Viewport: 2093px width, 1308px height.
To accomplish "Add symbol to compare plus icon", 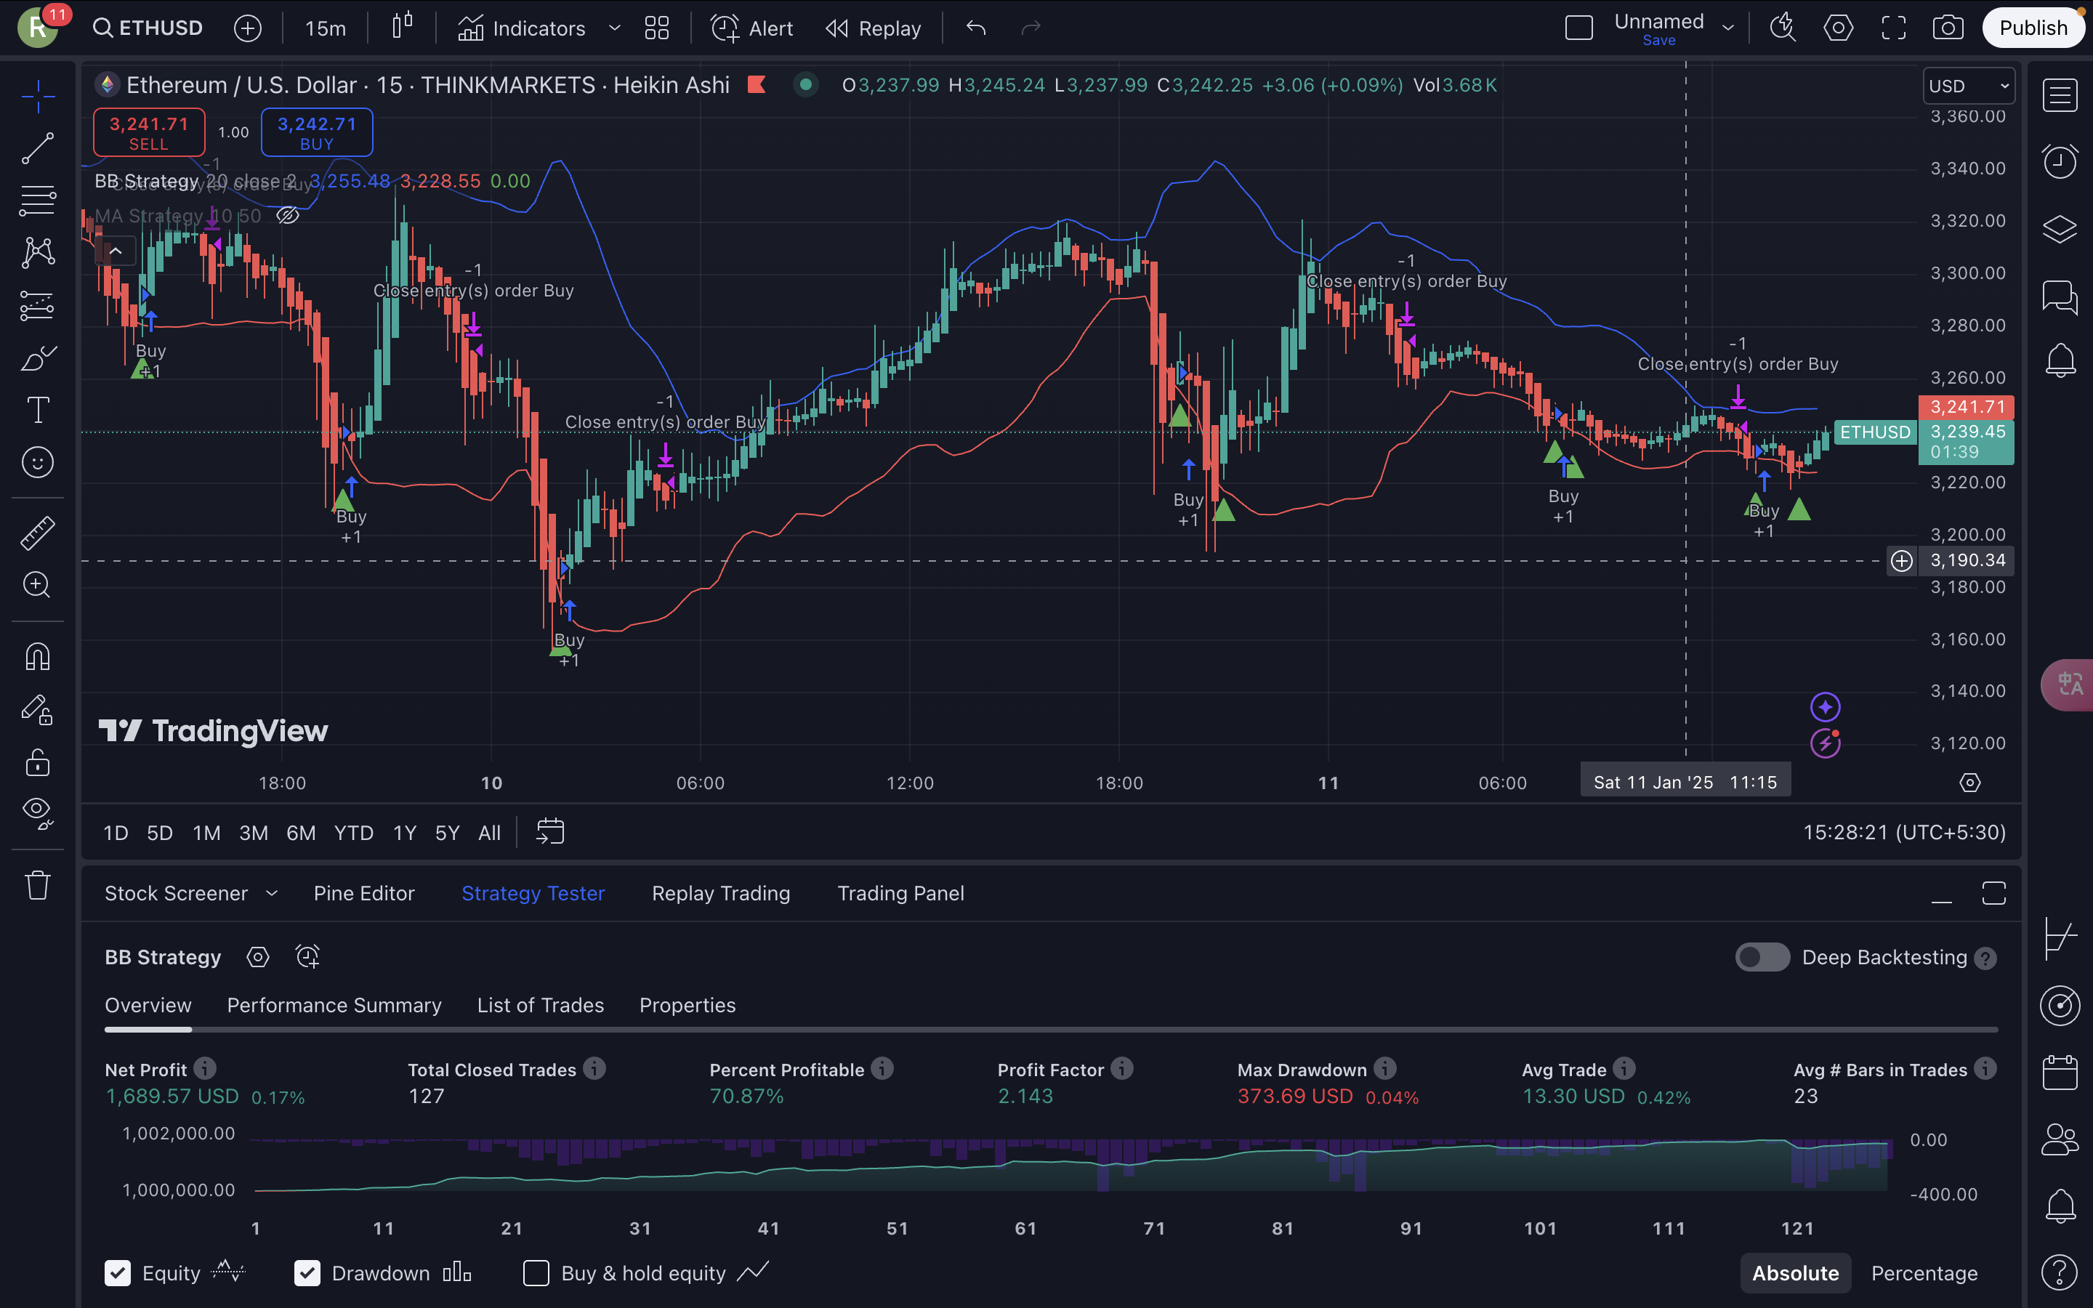I will coord(247,28).
